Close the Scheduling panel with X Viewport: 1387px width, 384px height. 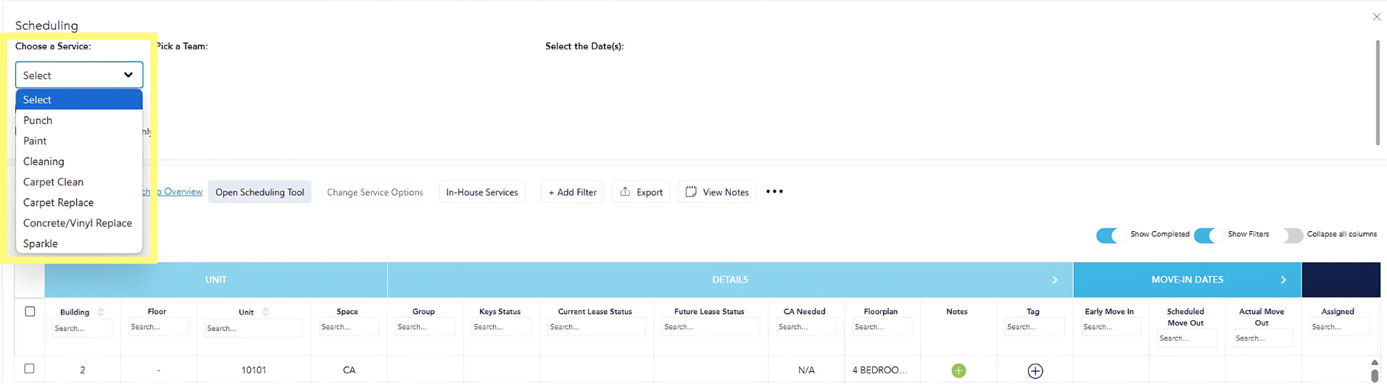(x=1376, y=17)
